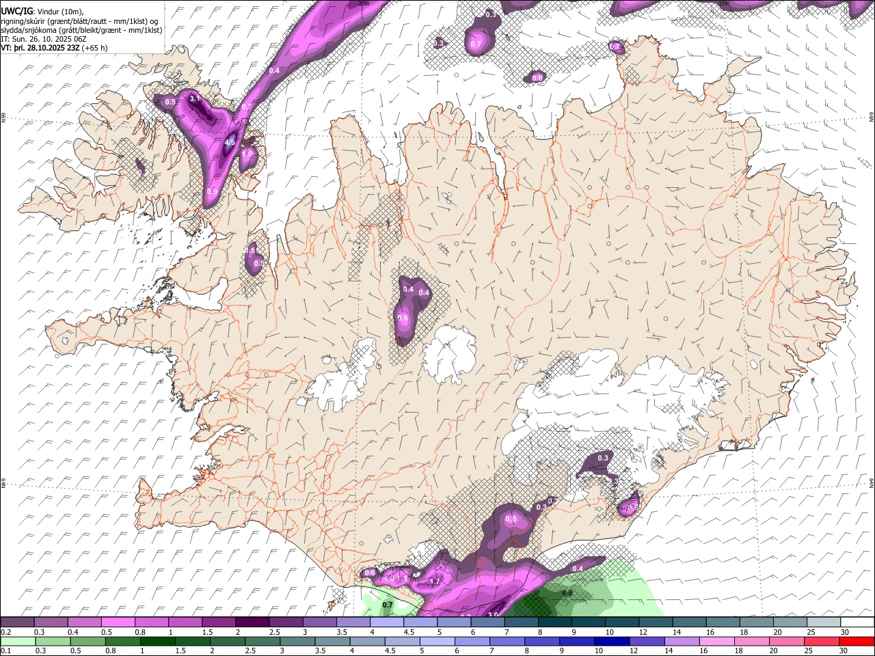This screenshot has height=656, width=875.
Task: Click the '0.2' label on the upper legend row
Action: [6, 632]
